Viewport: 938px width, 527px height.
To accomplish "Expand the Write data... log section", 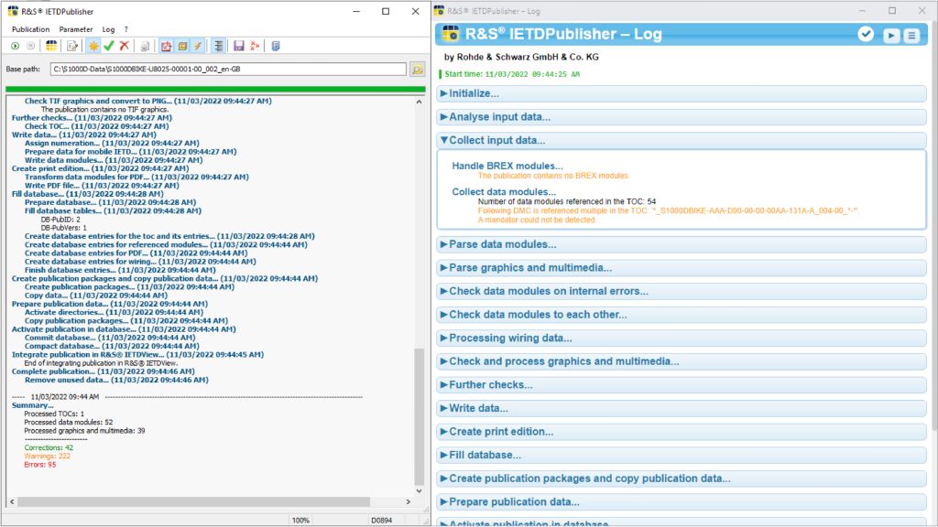I will (682, 408).
